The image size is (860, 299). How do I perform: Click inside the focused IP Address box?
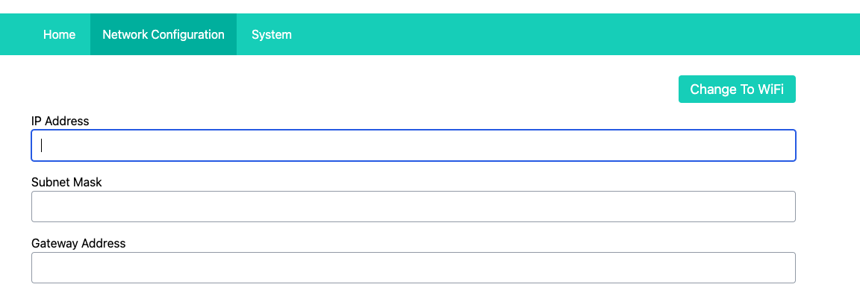pos(413,145)
